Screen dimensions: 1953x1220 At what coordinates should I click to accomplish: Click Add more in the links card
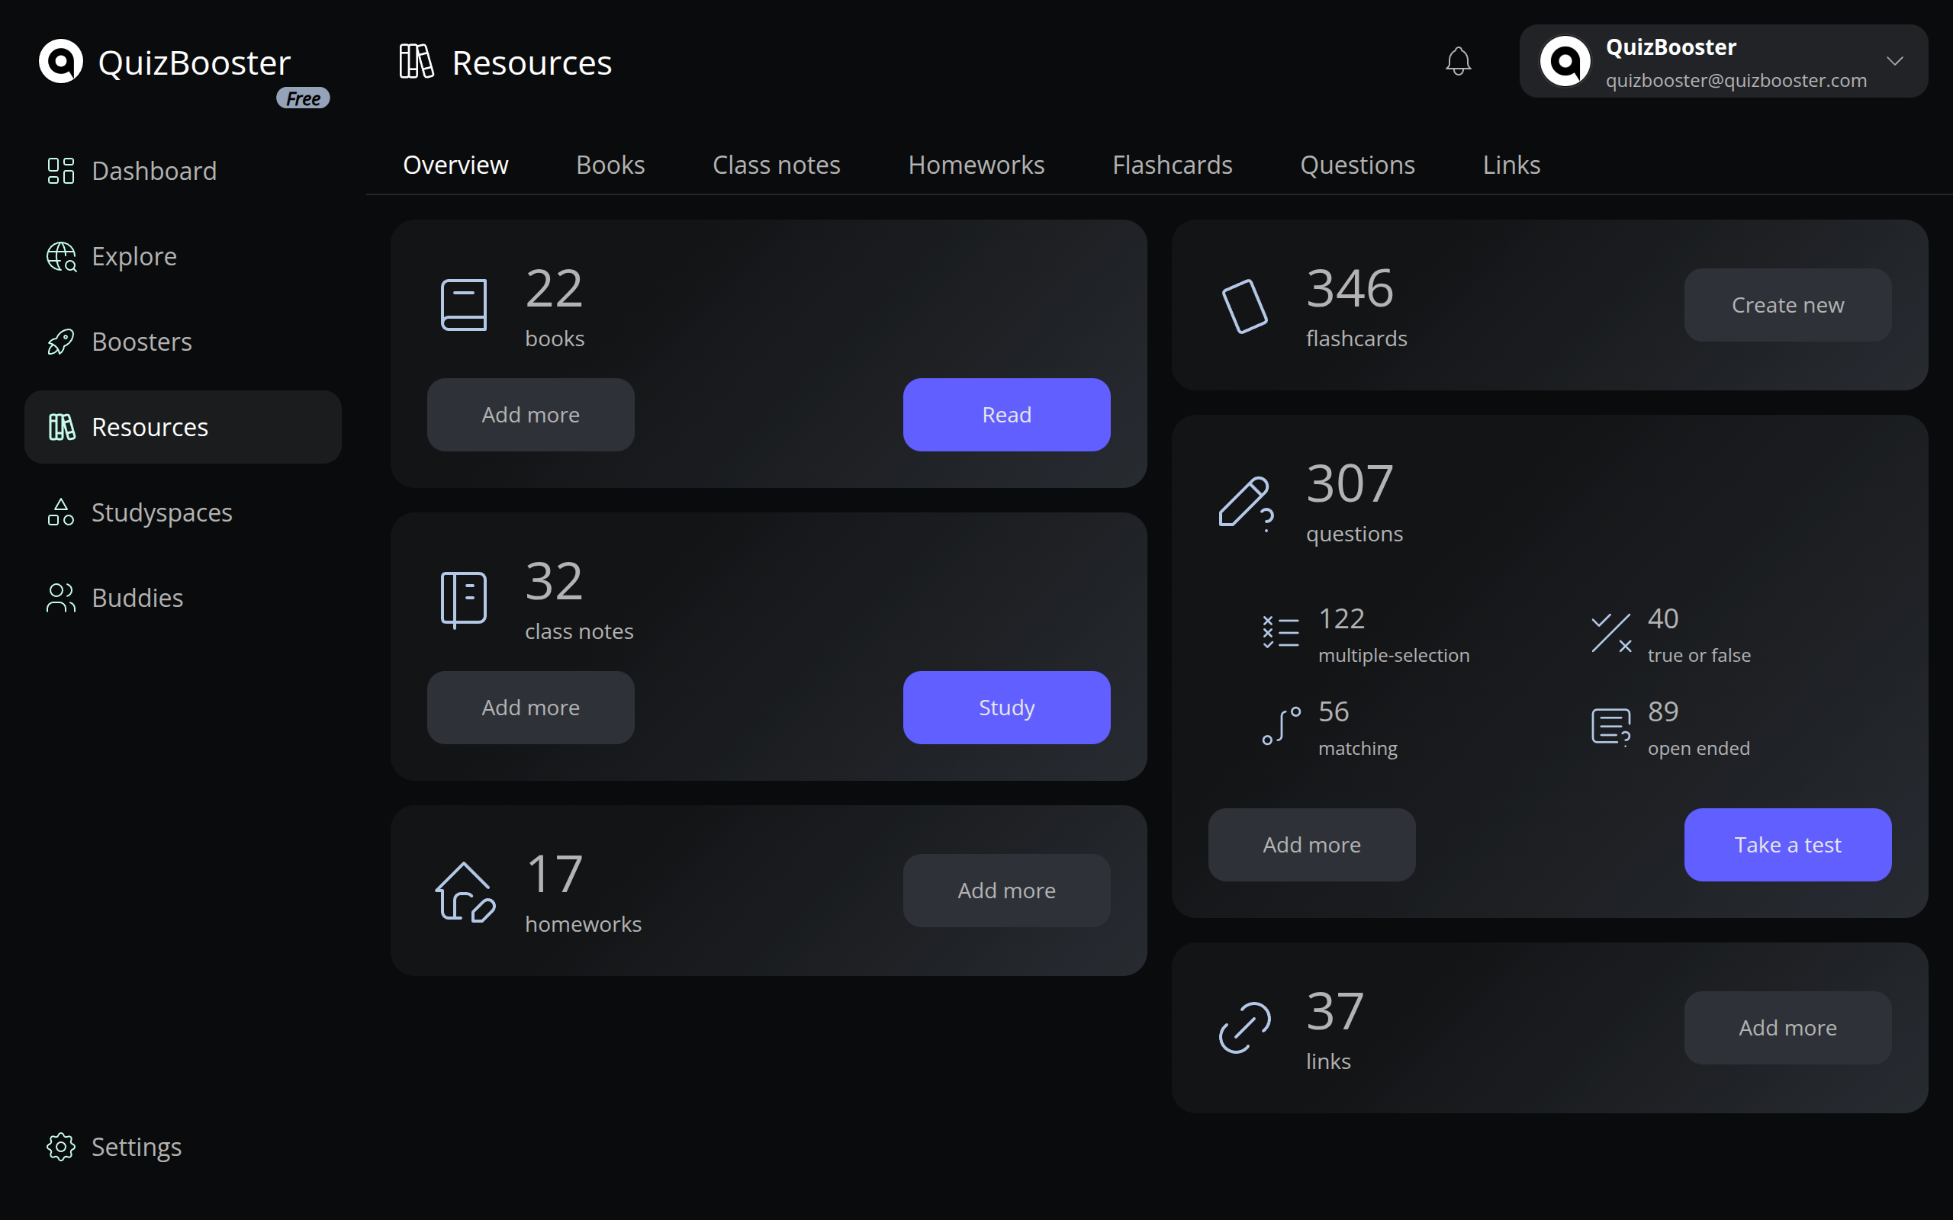tap(1787, 1028)
